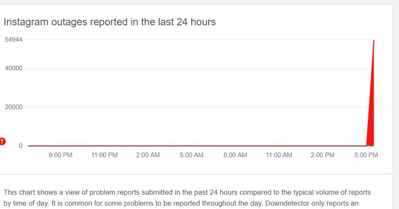Image resolution: width=399 pixels, height=209 pixels.
Task: Click the 20000 y-axis label
Action: click(14, 107)
